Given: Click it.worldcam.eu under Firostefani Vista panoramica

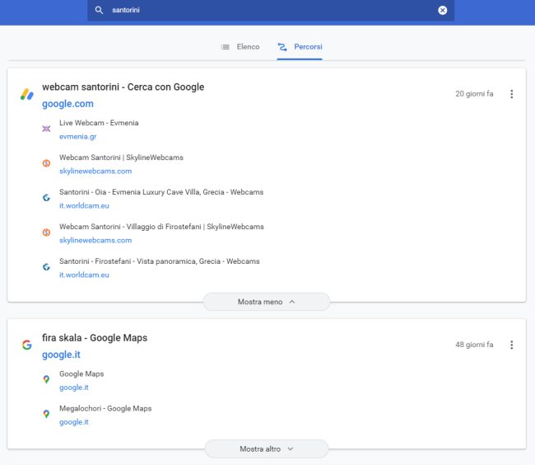Looking at the screenshot, I should pyautogui.click(x=84, y=275).
